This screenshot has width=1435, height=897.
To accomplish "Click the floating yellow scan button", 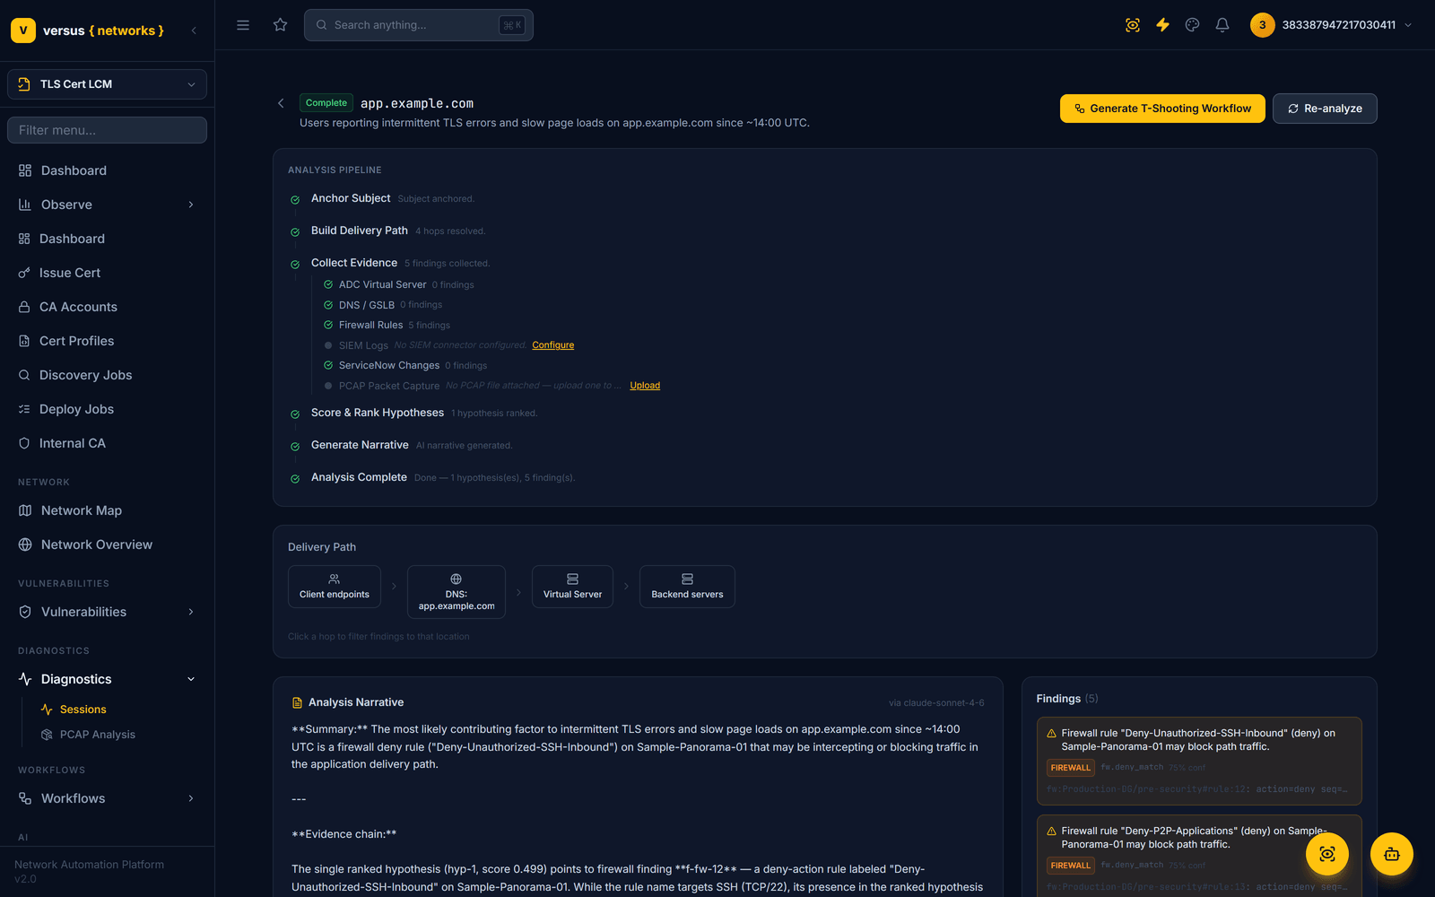I will 1327,854.
